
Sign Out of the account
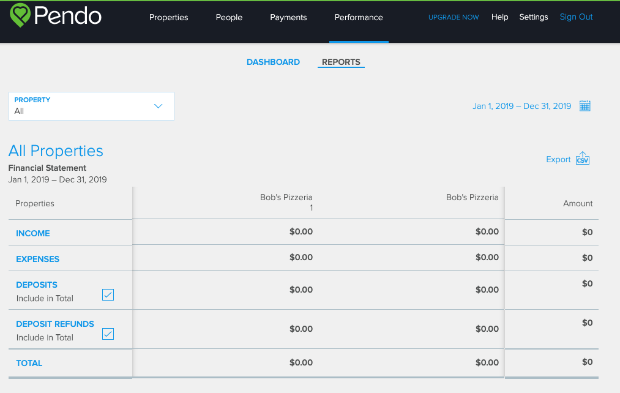pyautogui.click(x=576, y=17)
